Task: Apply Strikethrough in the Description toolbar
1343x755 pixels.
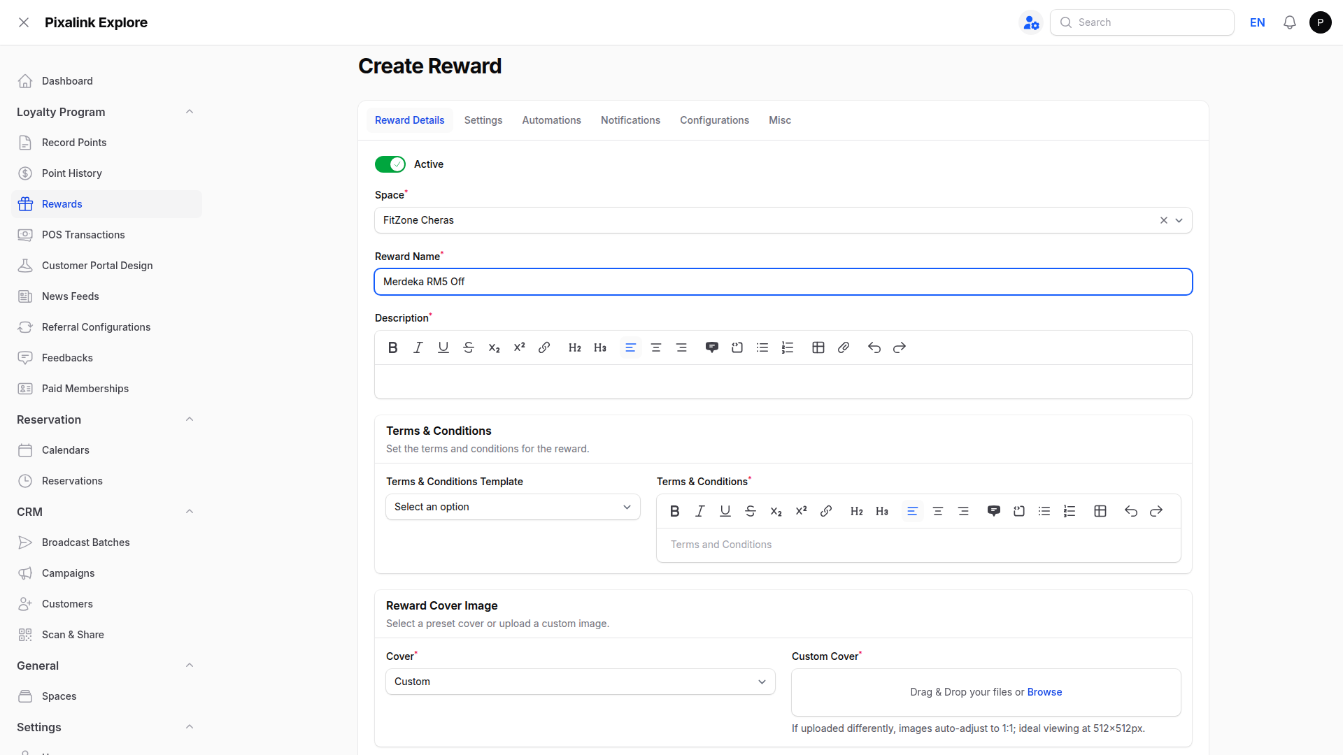Action: pyautogui.click(x=469, y=347)
